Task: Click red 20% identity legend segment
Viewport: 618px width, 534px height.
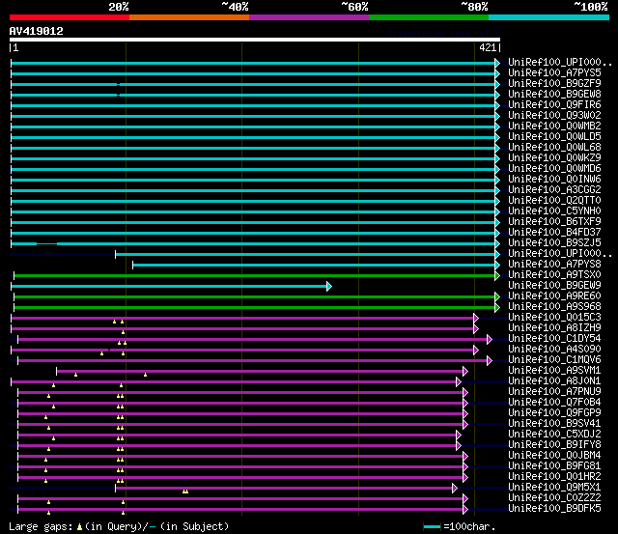Action: click(70, 17)
